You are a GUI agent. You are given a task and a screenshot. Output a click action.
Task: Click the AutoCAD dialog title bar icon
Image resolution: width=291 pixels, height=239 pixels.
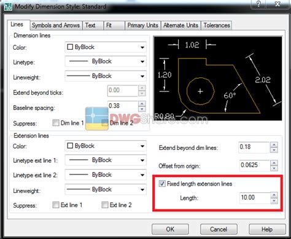tap(8, 7)
